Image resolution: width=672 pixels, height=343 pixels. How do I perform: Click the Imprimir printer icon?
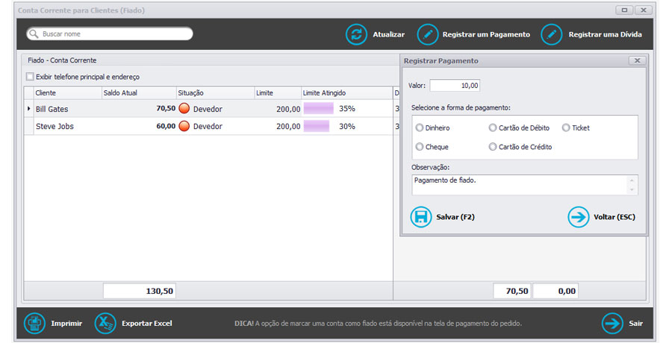[x=34, y=324]
